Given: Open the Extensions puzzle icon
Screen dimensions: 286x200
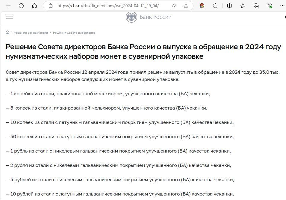Looking at the screenshot, I should point(215,6).
